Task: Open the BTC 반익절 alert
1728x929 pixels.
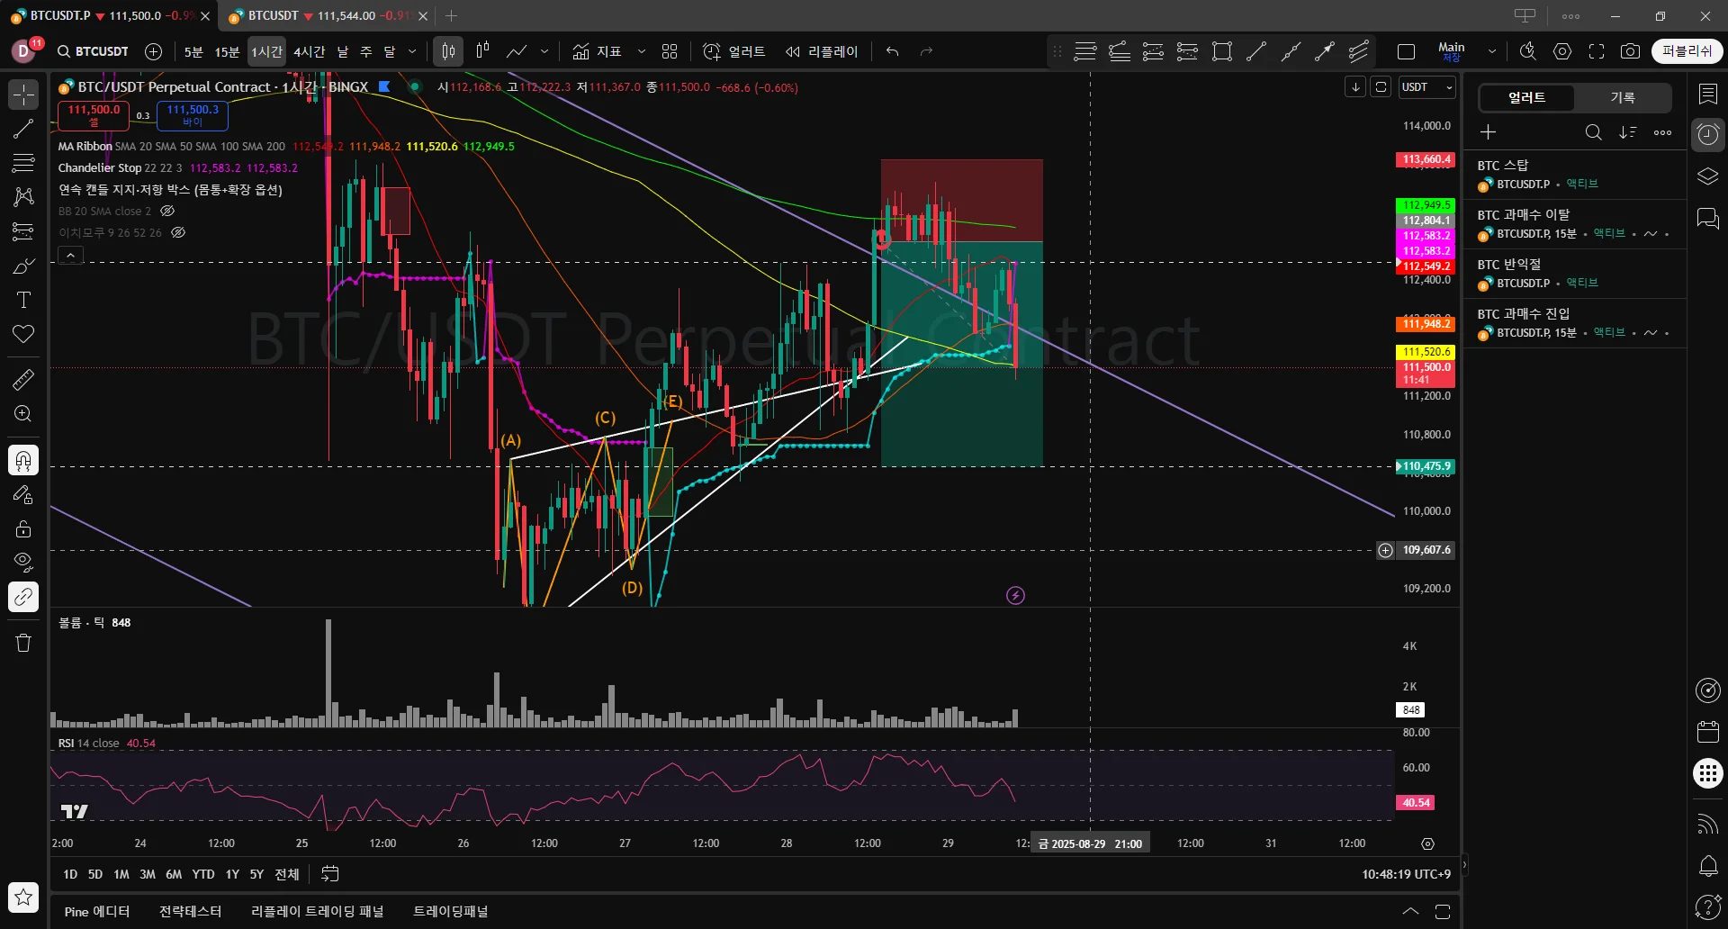Action: click(1575, 274)
